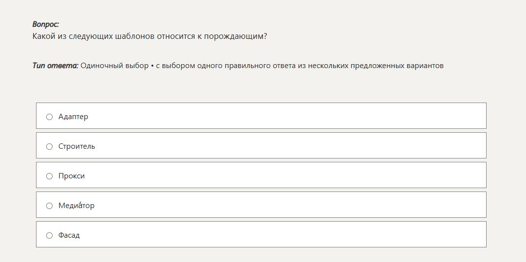The image size is (526, 262).
Task: Click empty area of Фасад answer box
Action: (x=292, y=235)
